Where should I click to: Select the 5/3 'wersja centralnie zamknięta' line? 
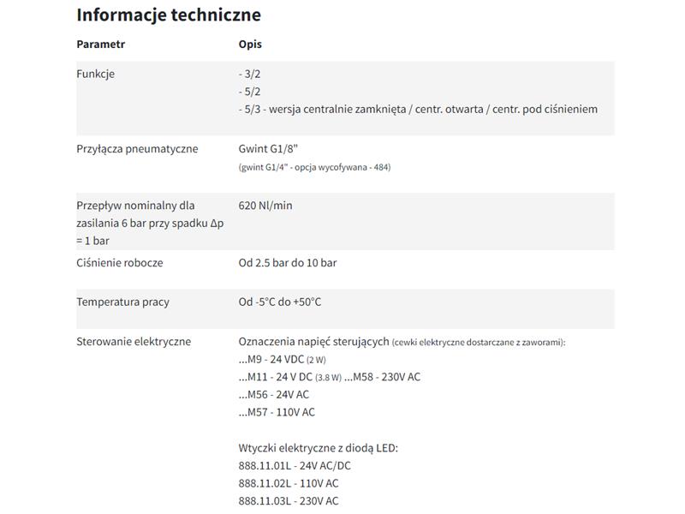click(x=418, y=110)
